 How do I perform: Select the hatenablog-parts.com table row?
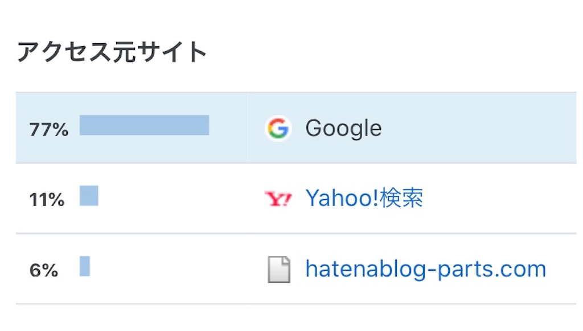296,269
